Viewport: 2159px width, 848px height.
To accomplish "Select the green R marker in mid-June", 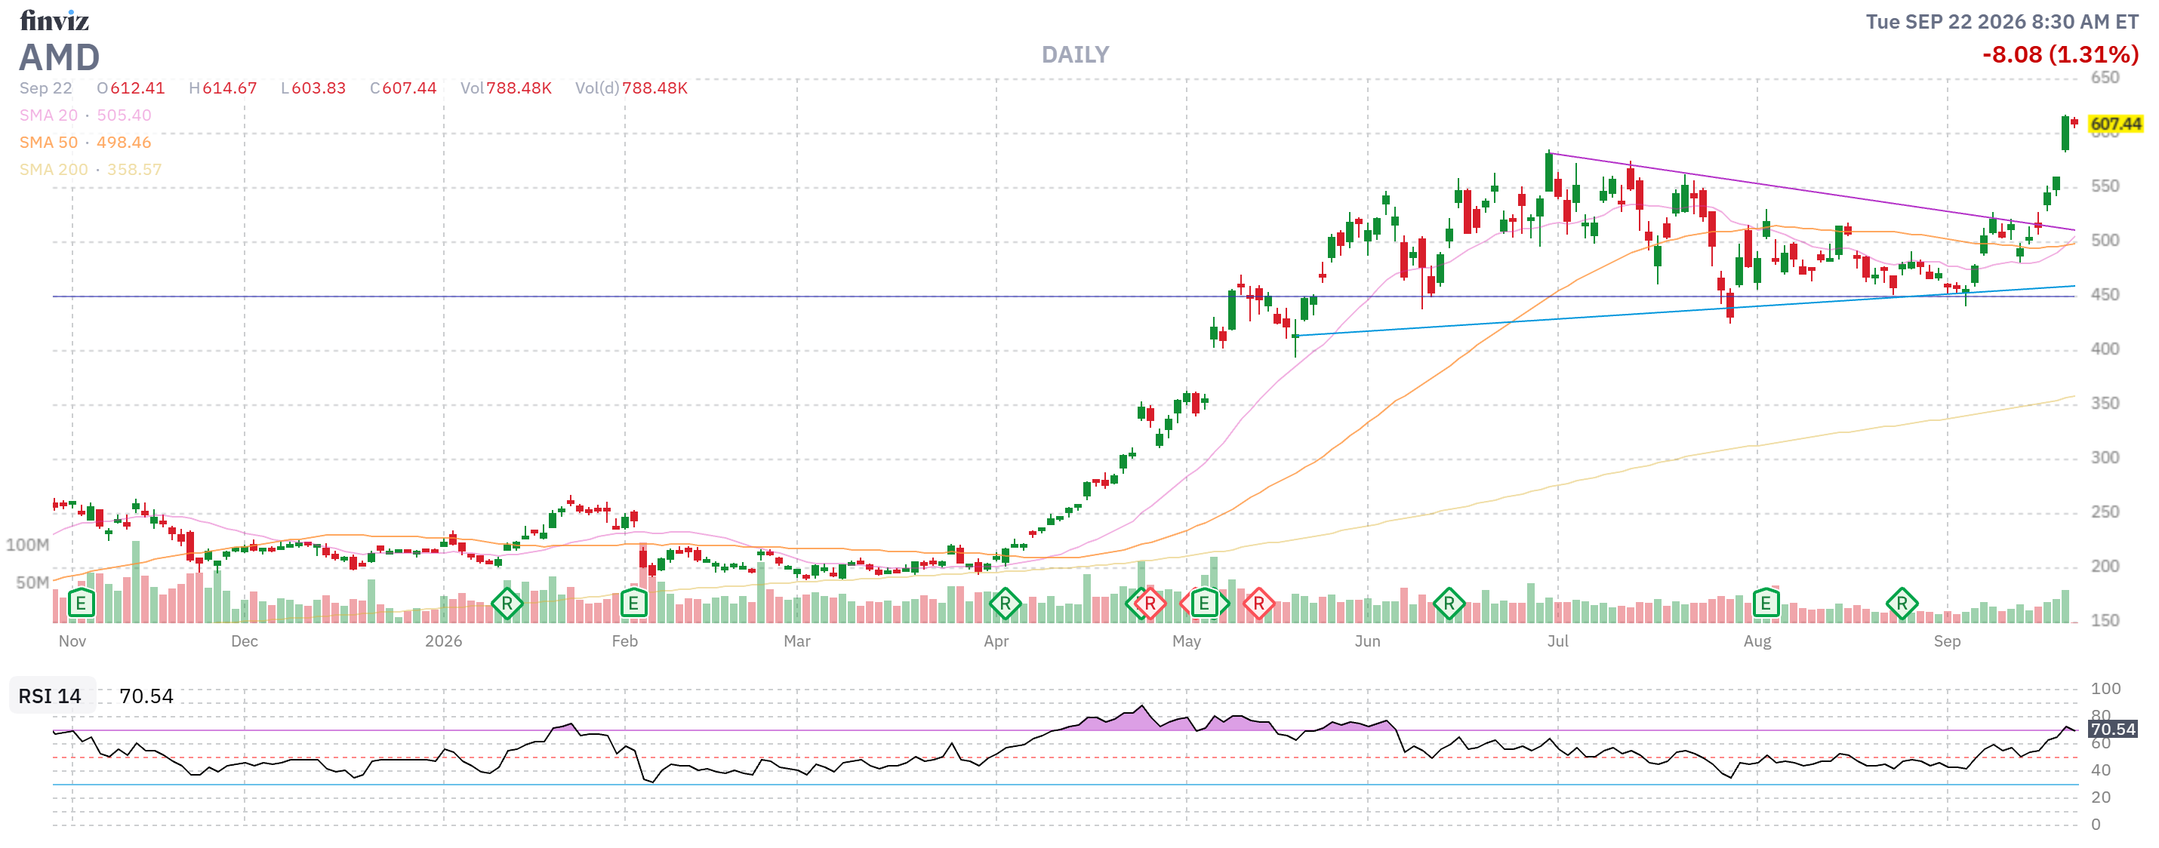I will tap(1449, 603).
